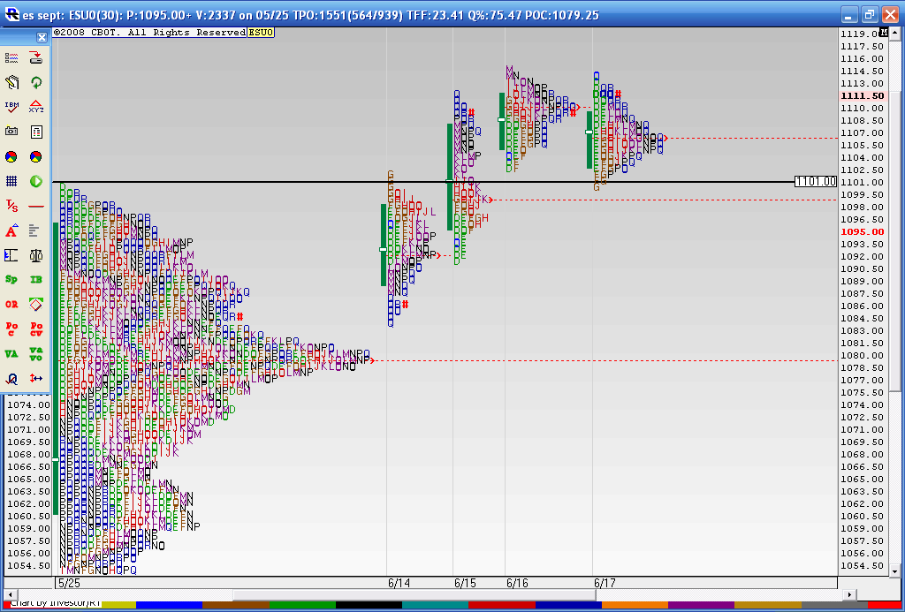Click the app icon in the title bar
905x612 pixels.
(x=11, y=14)
